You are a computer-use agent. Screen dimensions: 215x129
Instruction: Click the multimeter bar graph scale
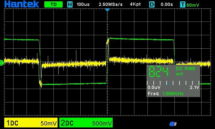point(173,83)
